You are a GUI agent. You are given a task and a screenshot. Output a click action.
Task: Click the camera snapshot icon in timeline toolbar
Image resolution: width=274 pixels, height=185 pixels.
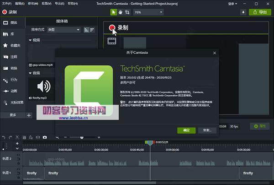coord(45,138)
